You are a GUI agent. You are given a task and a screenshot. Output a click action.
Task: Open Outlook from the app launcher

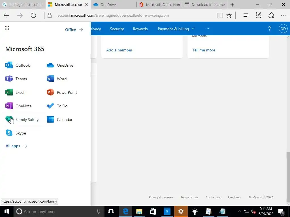(x=18, y=65)
